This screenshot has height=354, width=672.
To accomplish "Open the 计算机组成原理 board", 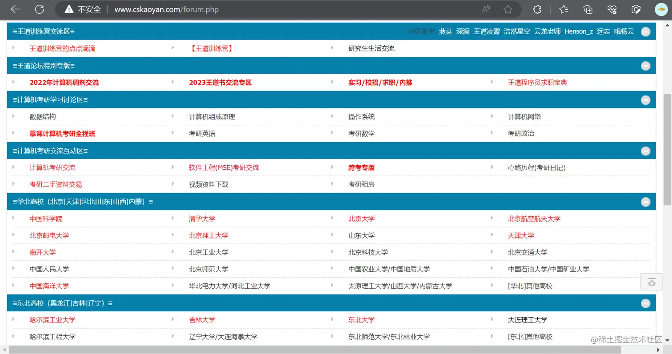I will tap(212, 117).
